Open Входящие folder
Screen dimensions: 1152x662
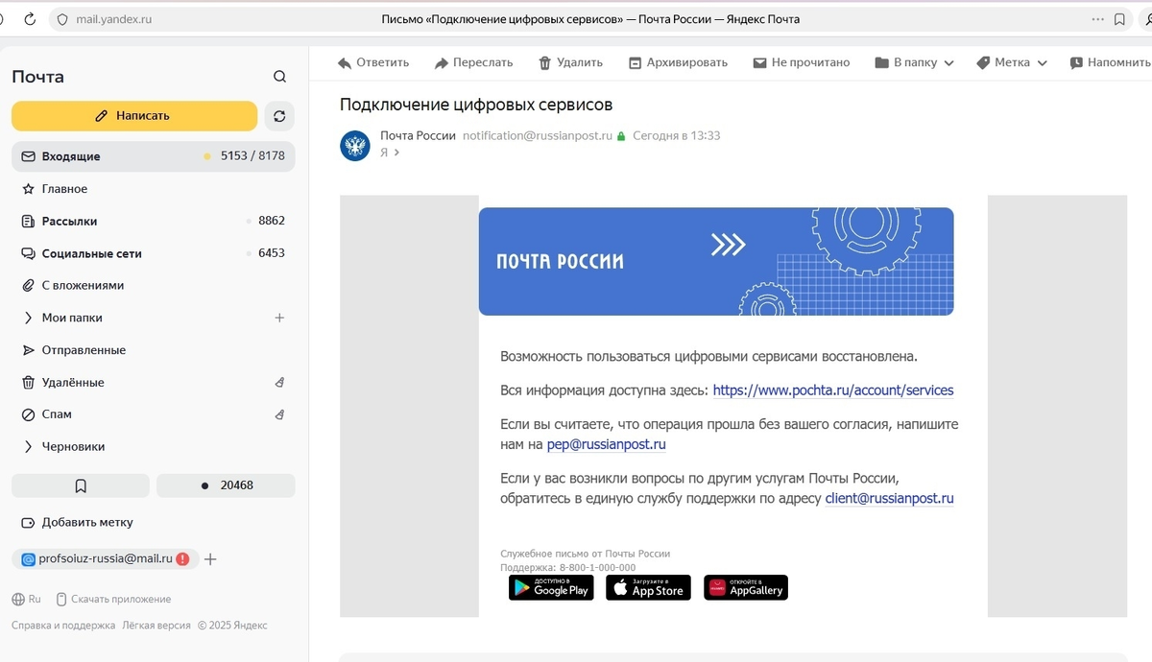(154, 156)
